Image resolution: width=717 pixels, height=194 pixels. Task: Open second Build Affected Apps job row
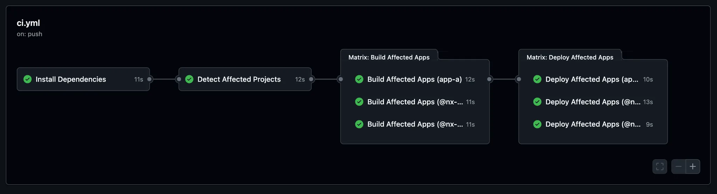click(x=415, y=102)
